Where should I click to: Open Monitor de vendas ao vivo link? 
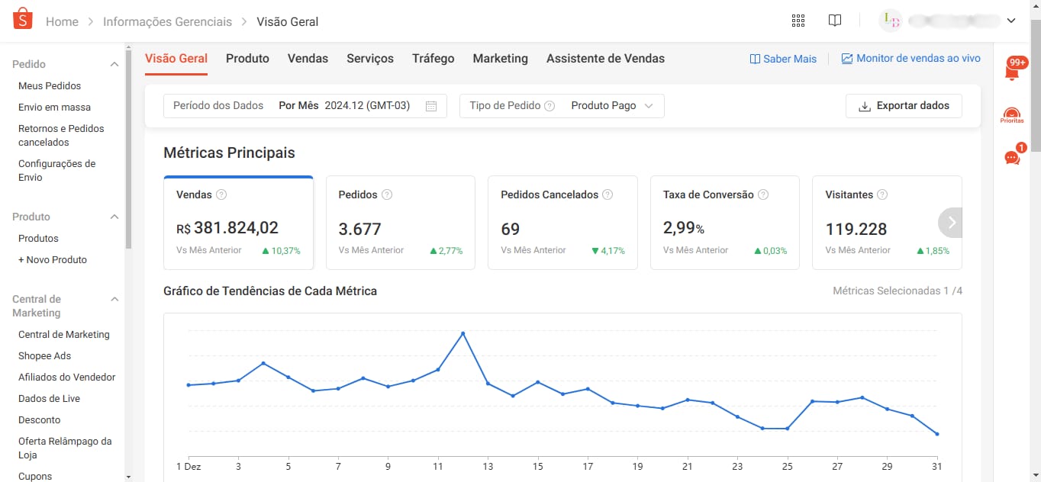pos(910,59)
